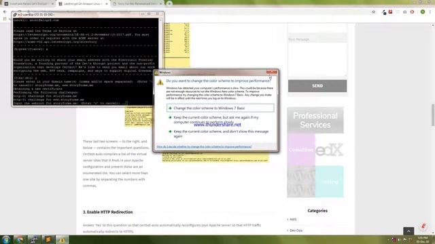Choose Change the color scheme to Windows 7 Basic
Viewport: 435px width, 244px height.
(220, 108)
